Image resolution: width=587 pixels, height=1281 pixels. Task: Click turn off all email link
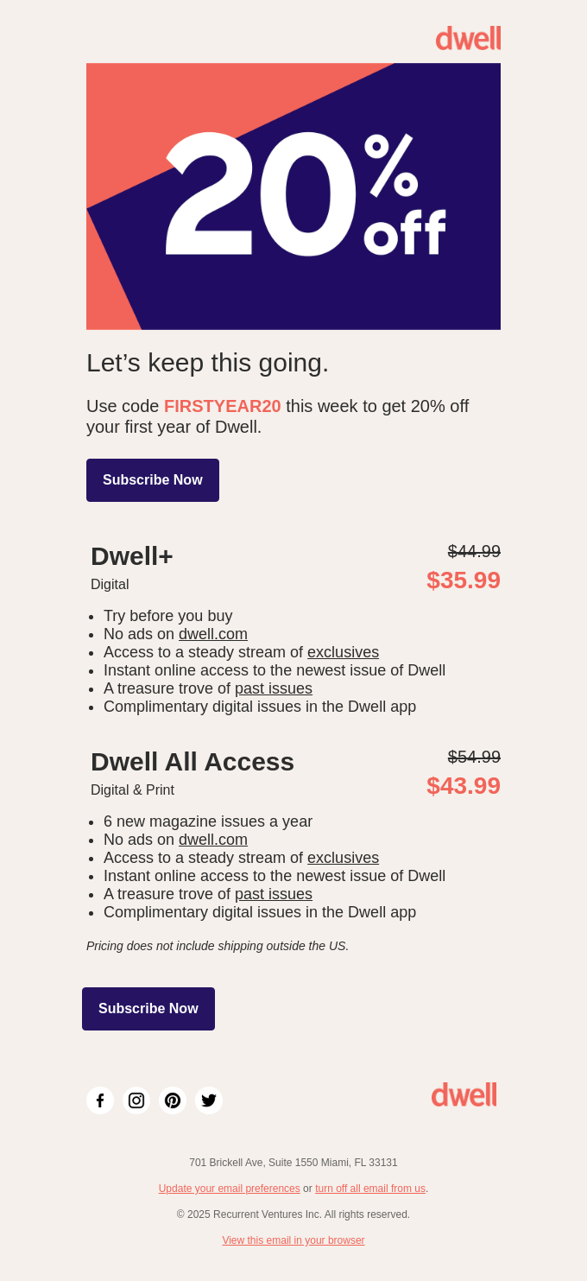point(370,1189)
